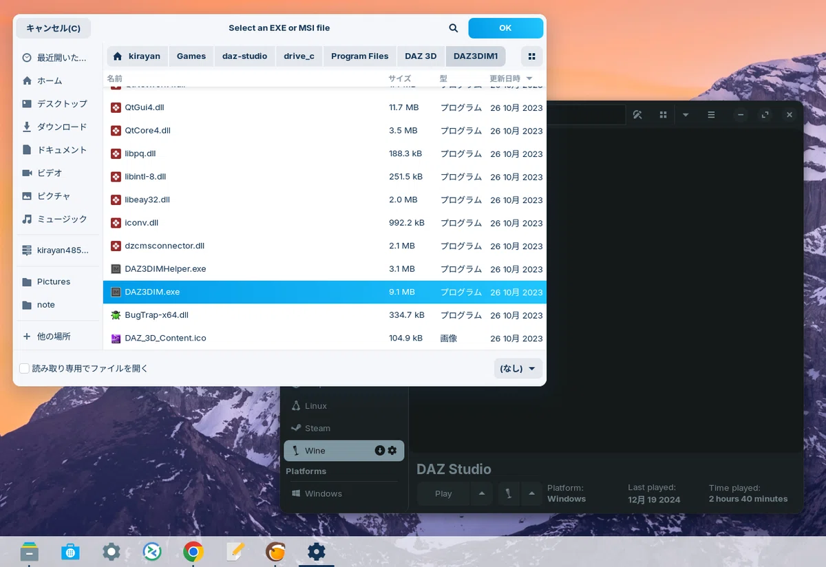Select BugTrap-x64.dll file

[325, 315]
